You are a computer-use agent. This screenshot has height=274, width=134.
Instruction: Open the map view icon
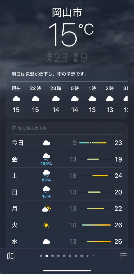click(x=11, y=256)
